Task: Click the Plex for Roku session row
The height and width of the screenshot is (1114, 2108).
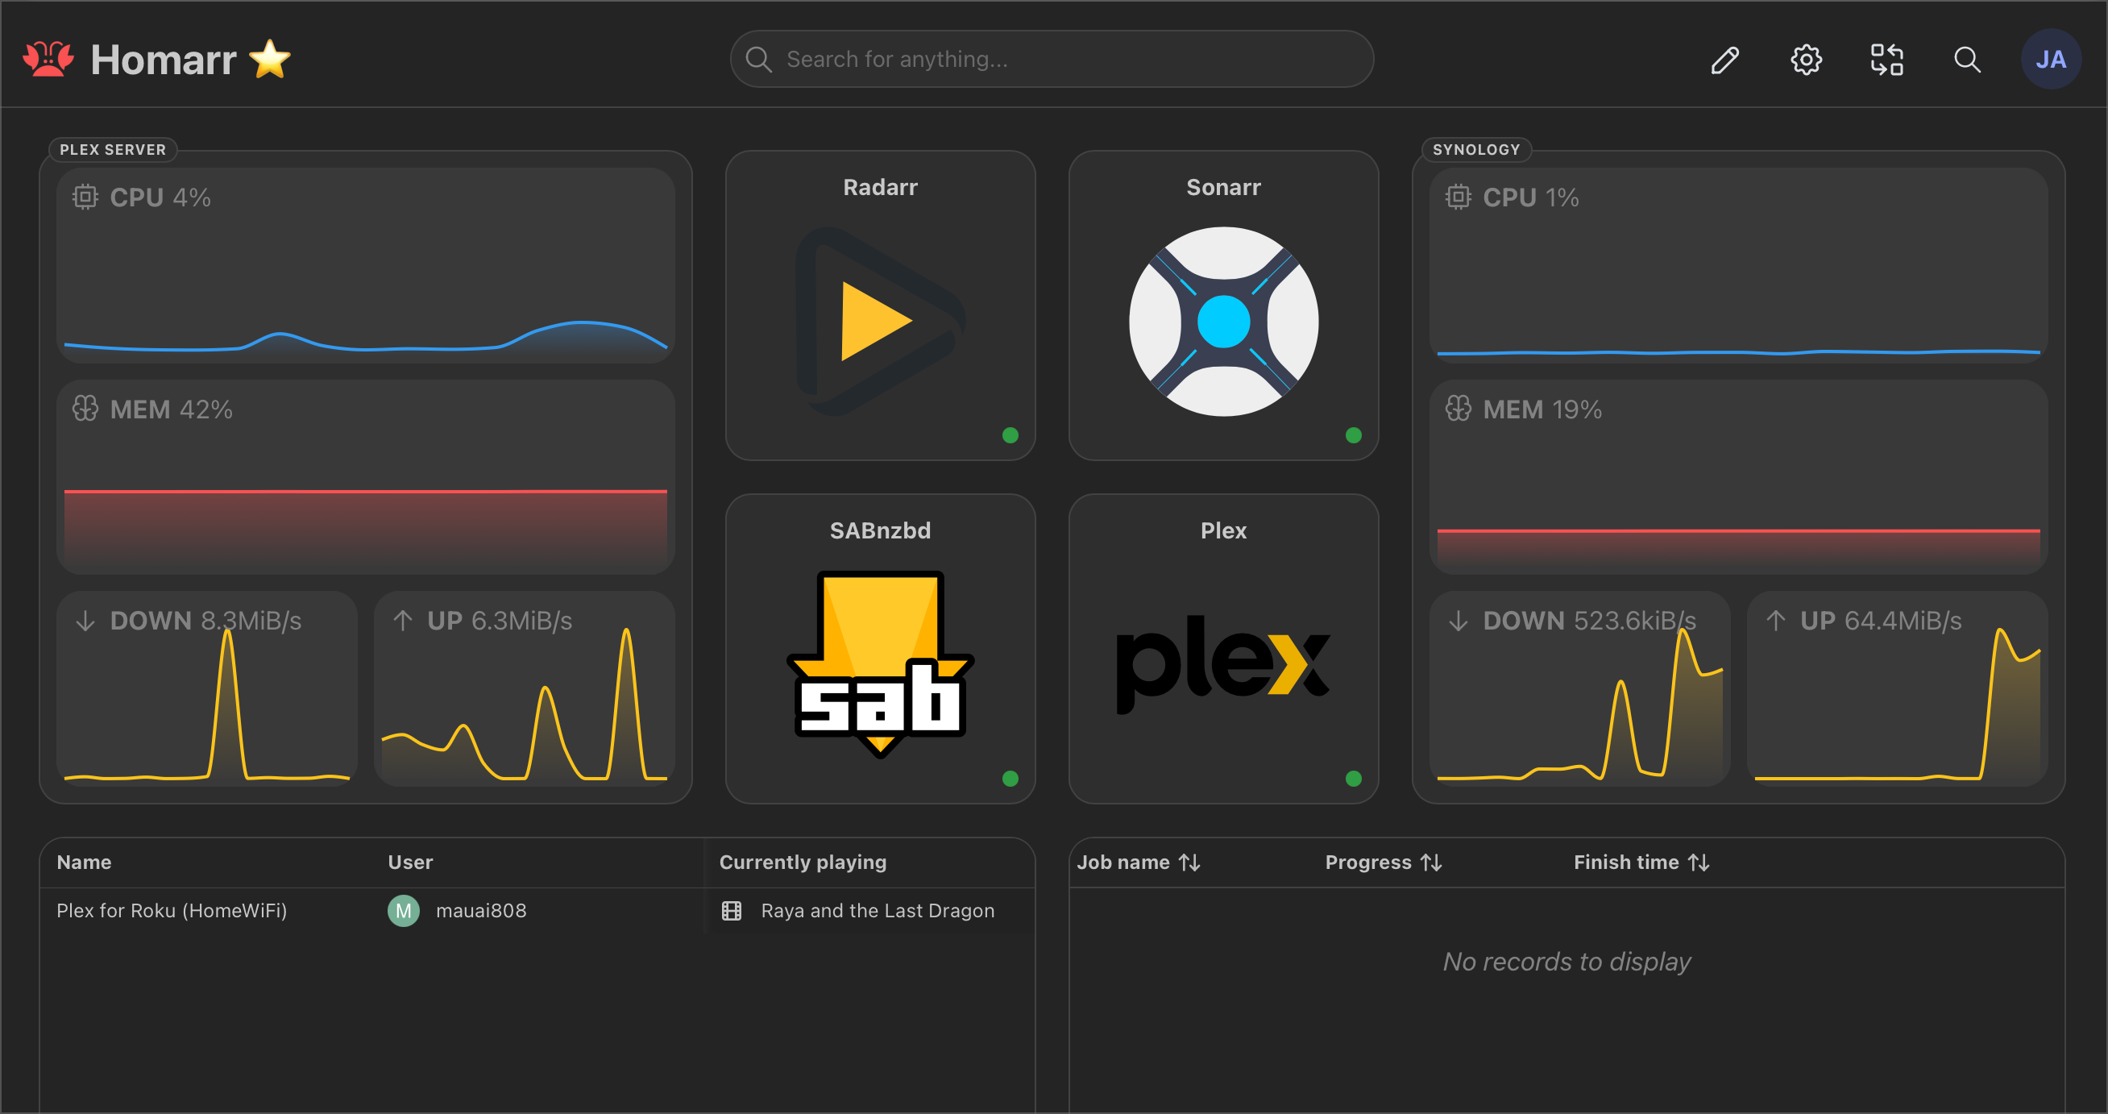Action: tap(172, 910)
